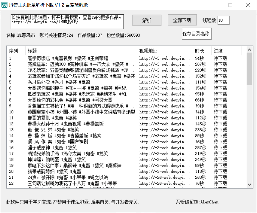Click the disclaimer text at window bottom

(73, 202)
